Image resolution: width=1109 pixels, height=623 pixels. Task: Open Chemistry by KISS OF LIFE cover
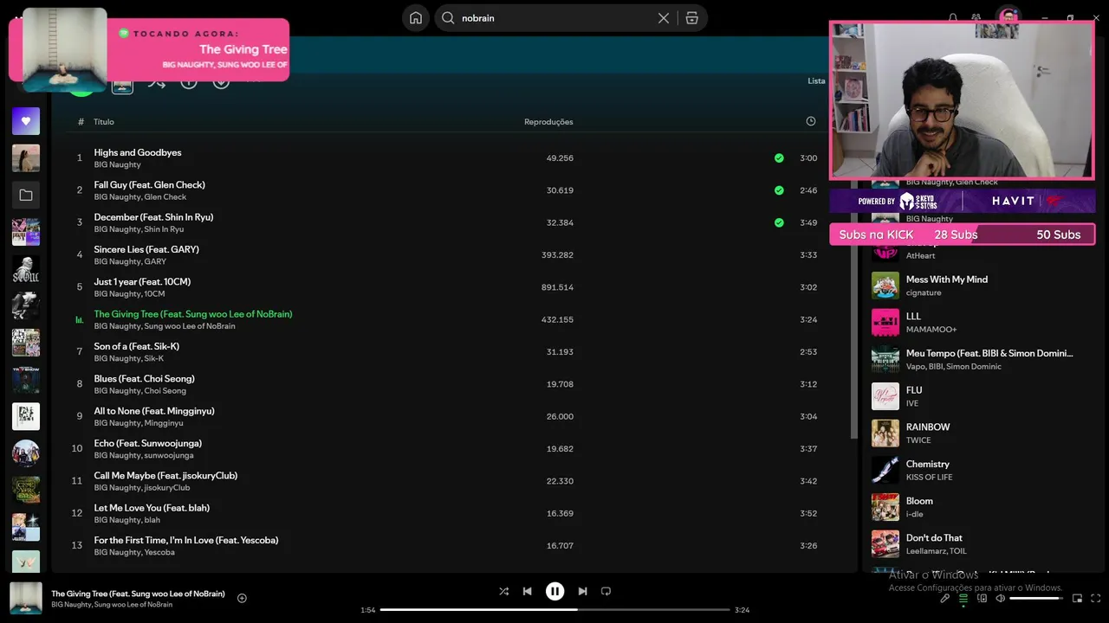[885, 470]
